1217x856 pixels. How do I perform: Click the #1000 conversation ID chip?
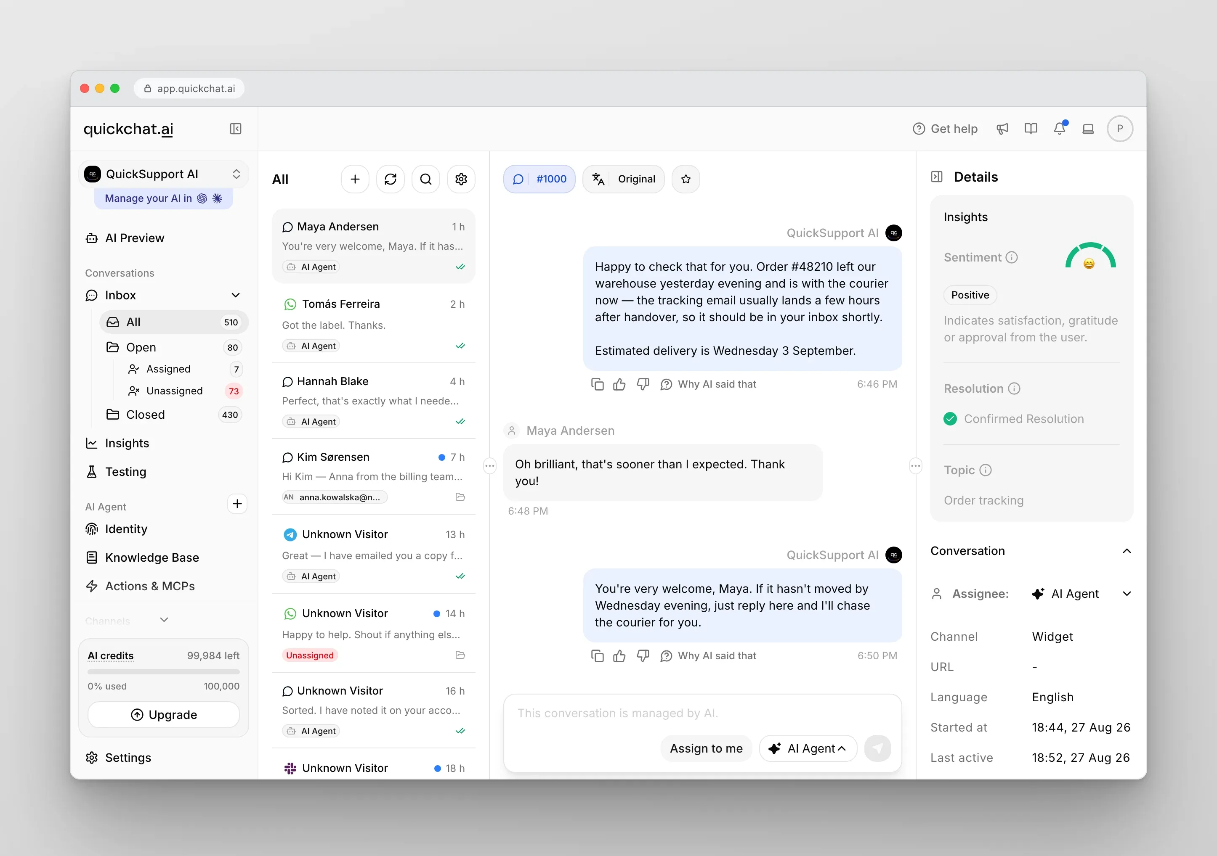pyautogui.click(x=539, y=179)
